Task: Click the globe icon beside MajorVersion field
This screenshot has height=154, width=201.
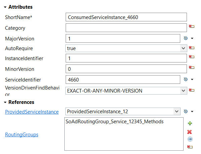Action: point(186,38)
